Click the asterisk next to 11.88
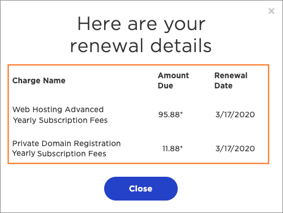Viewport: 283px width, 213px height. pyautogui.click(x=181, y=147)
